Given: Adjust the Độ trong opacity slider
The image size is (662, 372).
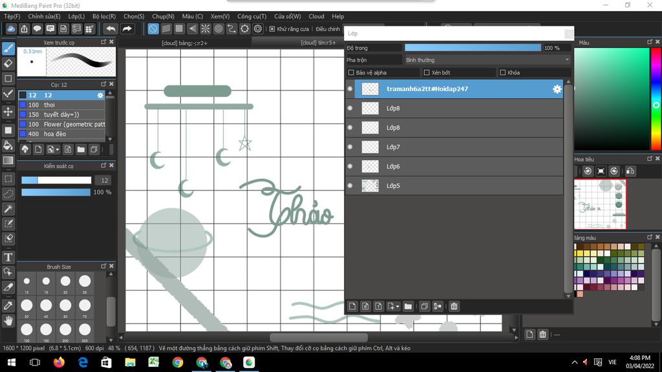Looking at the screenshot, I should pyautogui.click(x=473, y=48).
